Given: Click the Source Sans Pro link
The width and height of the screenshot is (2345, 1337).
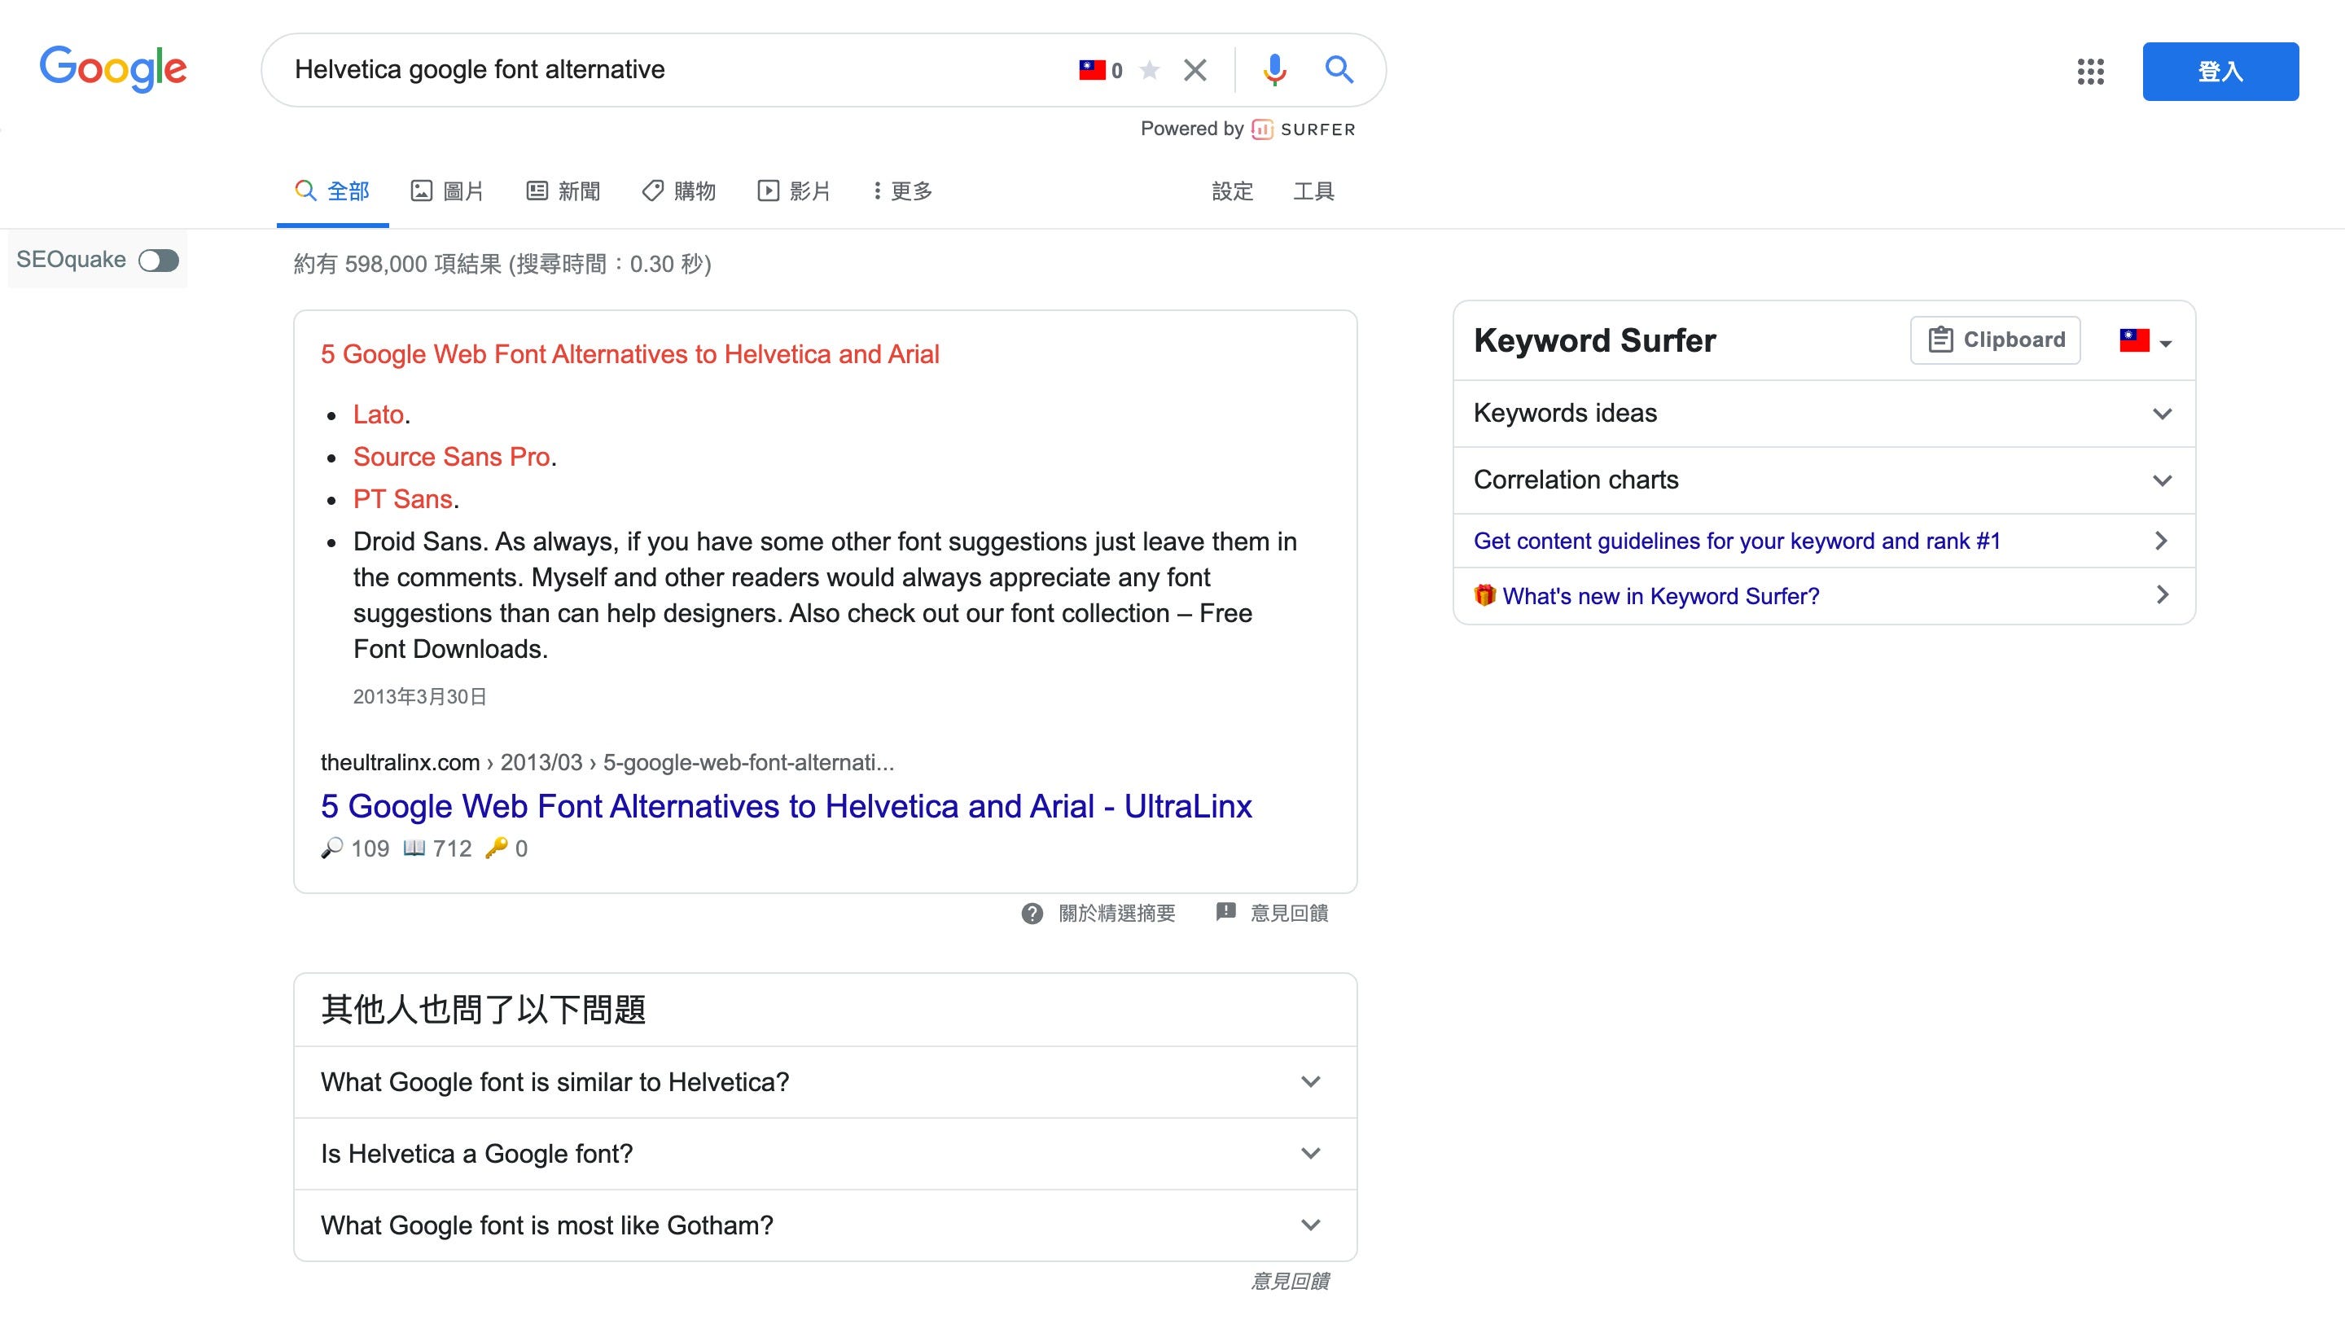Looking at the screenshot, I should (x=452, y=458).
